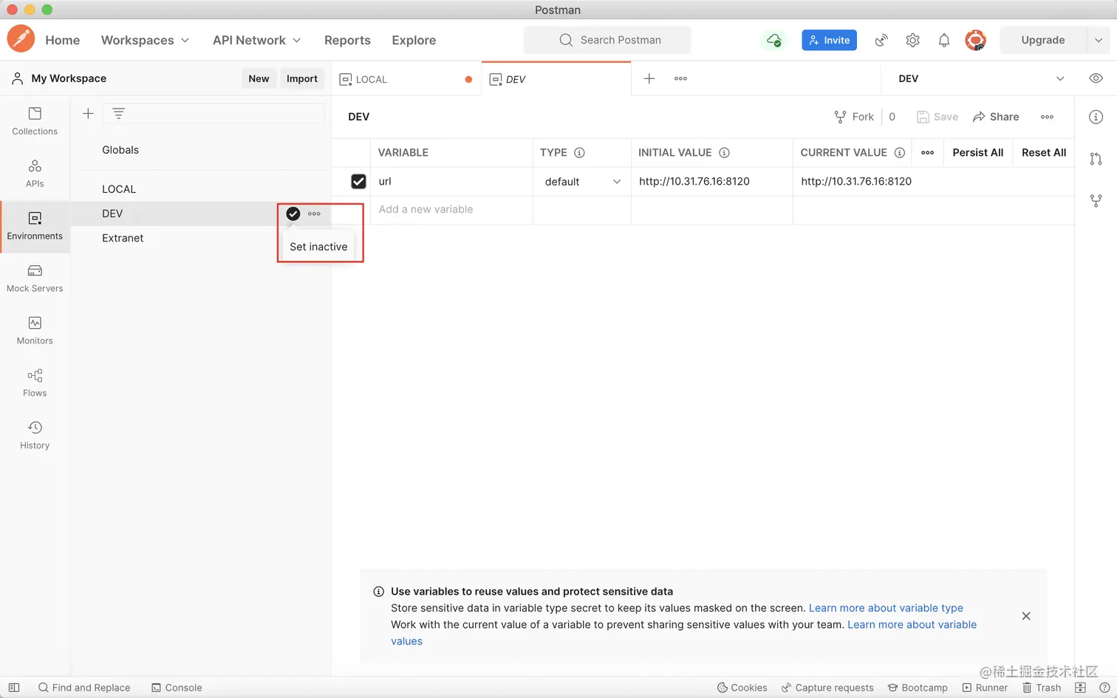The image size is (1117, 698).
Task: Click the Upgrade button
Action: (1043, 40)
